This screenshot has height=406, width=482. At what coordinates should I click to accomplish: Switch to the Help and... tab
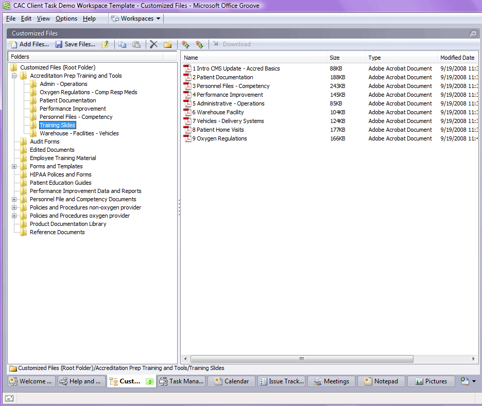(81, 381)
